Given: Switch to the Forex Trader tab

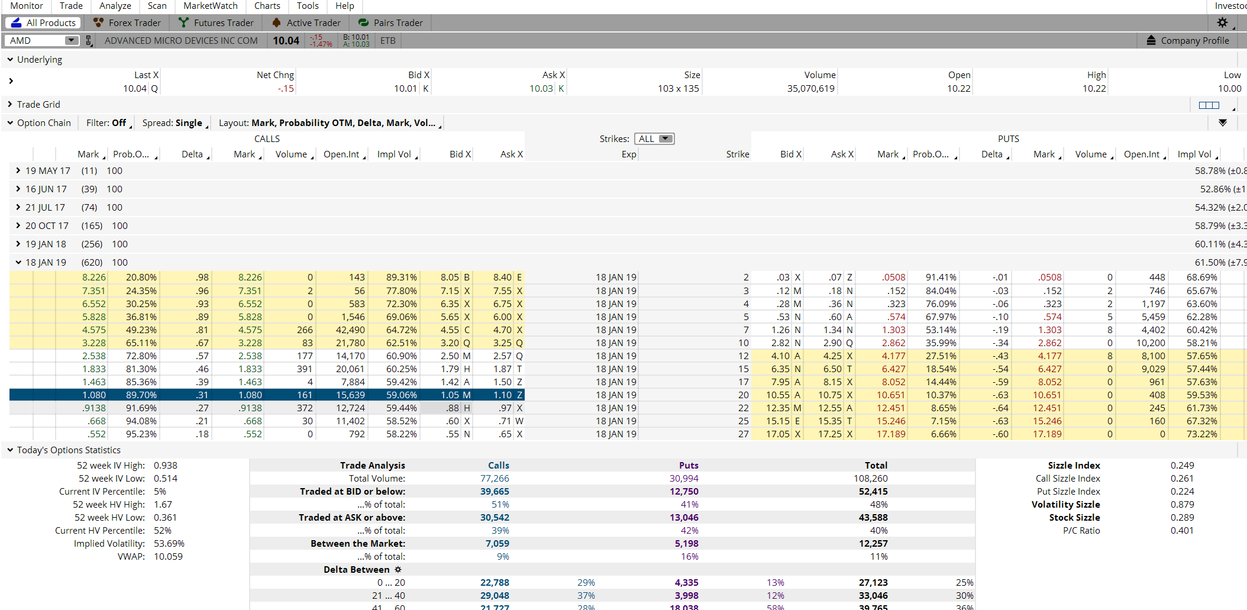Looking at the screenshot, I should [127, 23].
